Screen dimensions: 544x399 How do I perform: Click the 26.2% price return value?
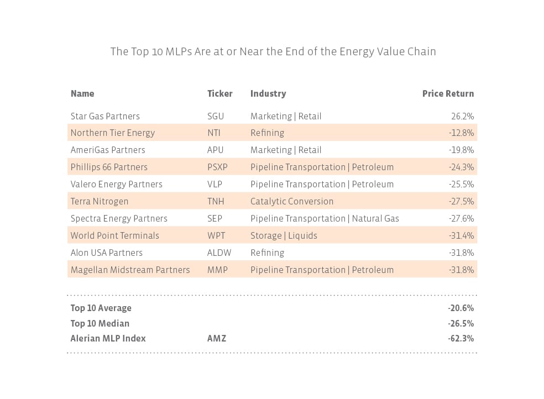[x=462, y=117]
